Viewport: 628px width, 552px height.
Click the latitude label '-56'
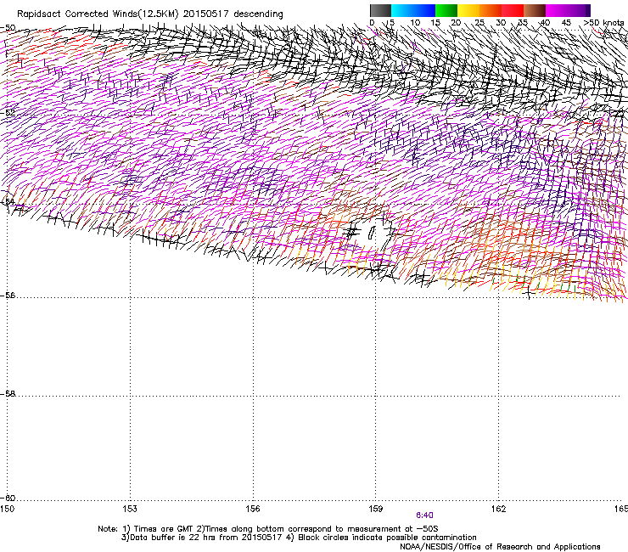8,295
